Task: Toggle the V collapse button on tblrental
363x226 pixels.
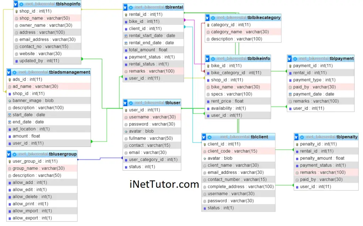Action: (124, 7)
